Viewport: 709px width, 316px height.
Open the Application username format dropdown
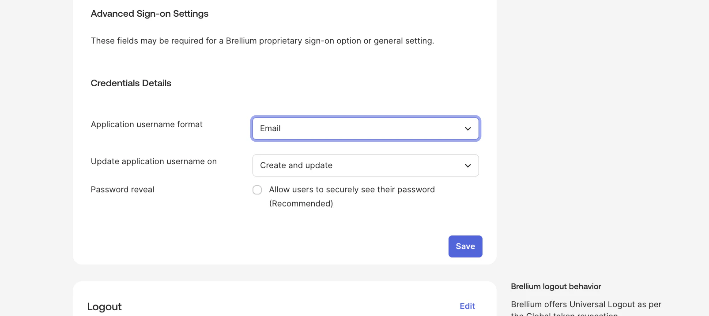point(366,129)
